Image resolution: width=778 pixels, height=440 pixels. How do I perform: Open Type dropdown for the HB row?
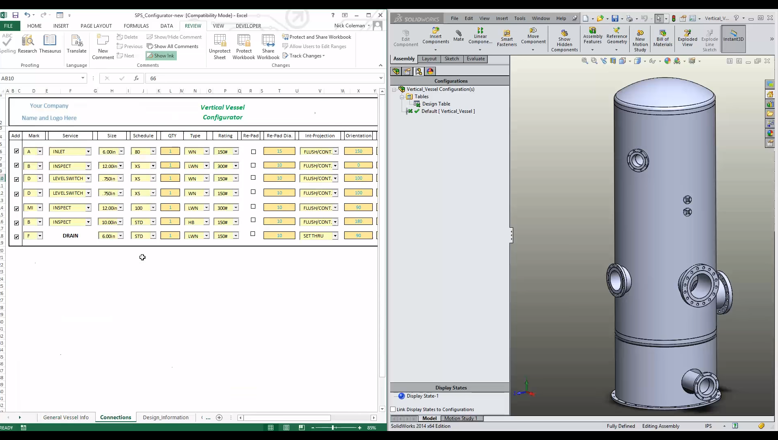[x=207, y=222]
